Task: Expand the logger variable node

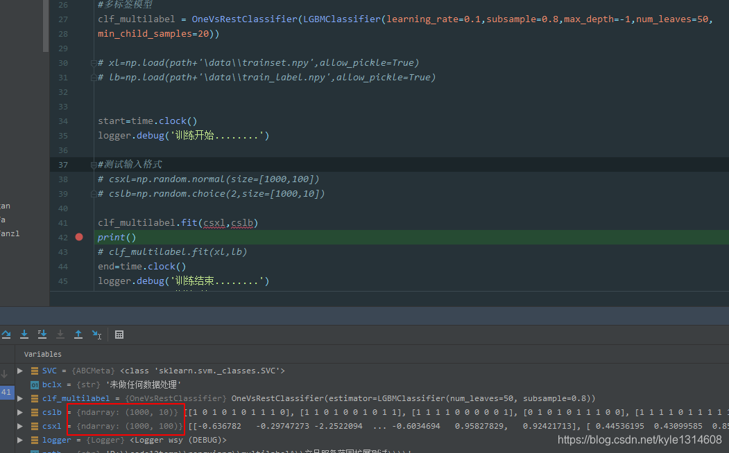Action: (x=20, y=440)
